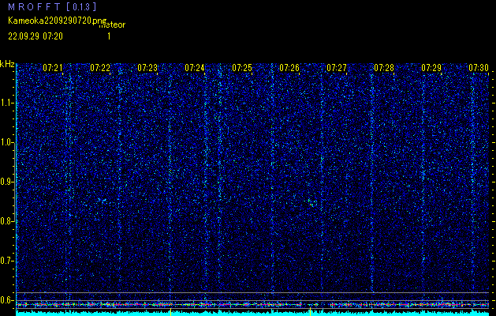Click the 07:22 time label
Viewport: 496px width, 316px height.
pyautogui.click(x=100, y=67)
